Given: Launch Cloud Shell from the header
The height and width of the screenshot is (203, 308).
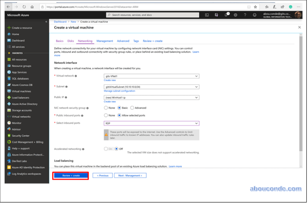Looking at the screenshot, I should coord(207,15).
